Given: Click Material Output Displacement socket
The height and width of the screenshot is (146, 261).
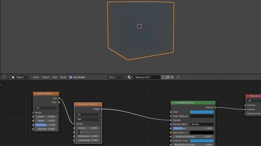Looking at the screenshot, I should (245, 114).
